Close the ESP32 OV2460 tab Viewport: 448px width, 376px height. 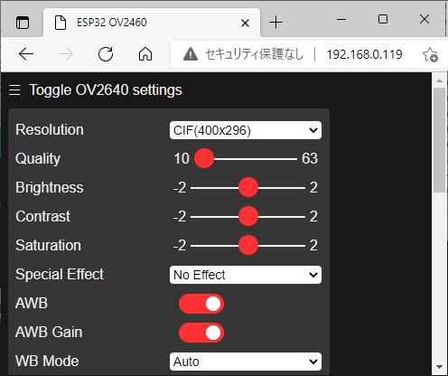pos(245,23)
